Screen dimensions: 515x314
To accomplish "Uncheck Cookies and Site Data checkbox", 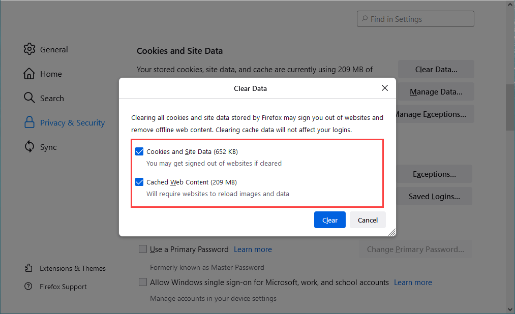I will point(139,151).
